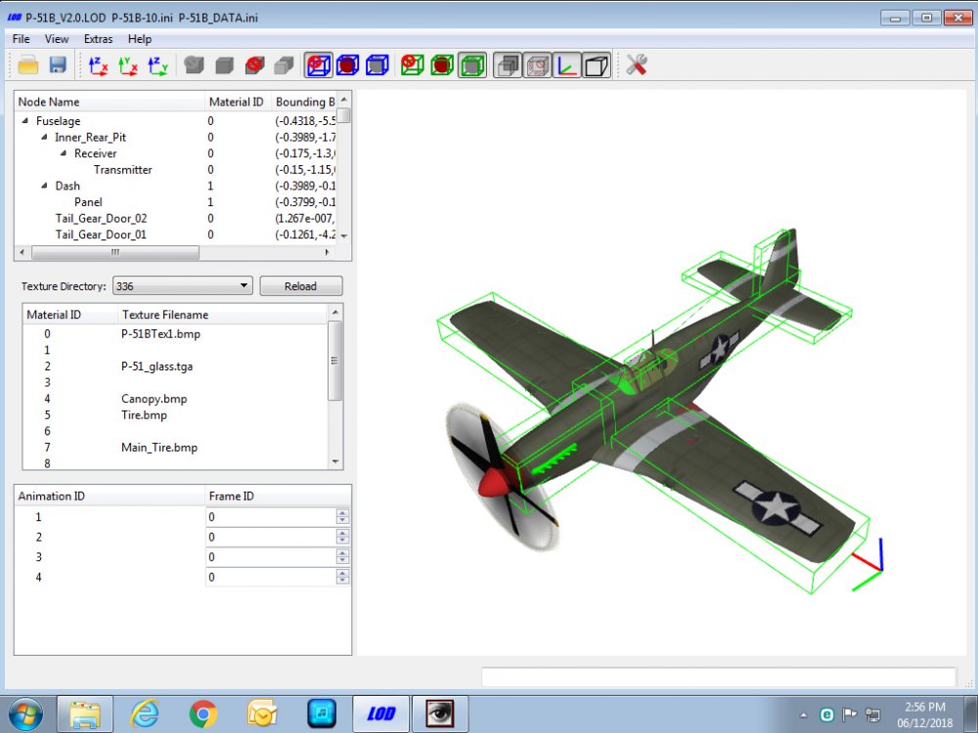Open the Extras menu
978x733 pixels.
[x=98, y=39]
